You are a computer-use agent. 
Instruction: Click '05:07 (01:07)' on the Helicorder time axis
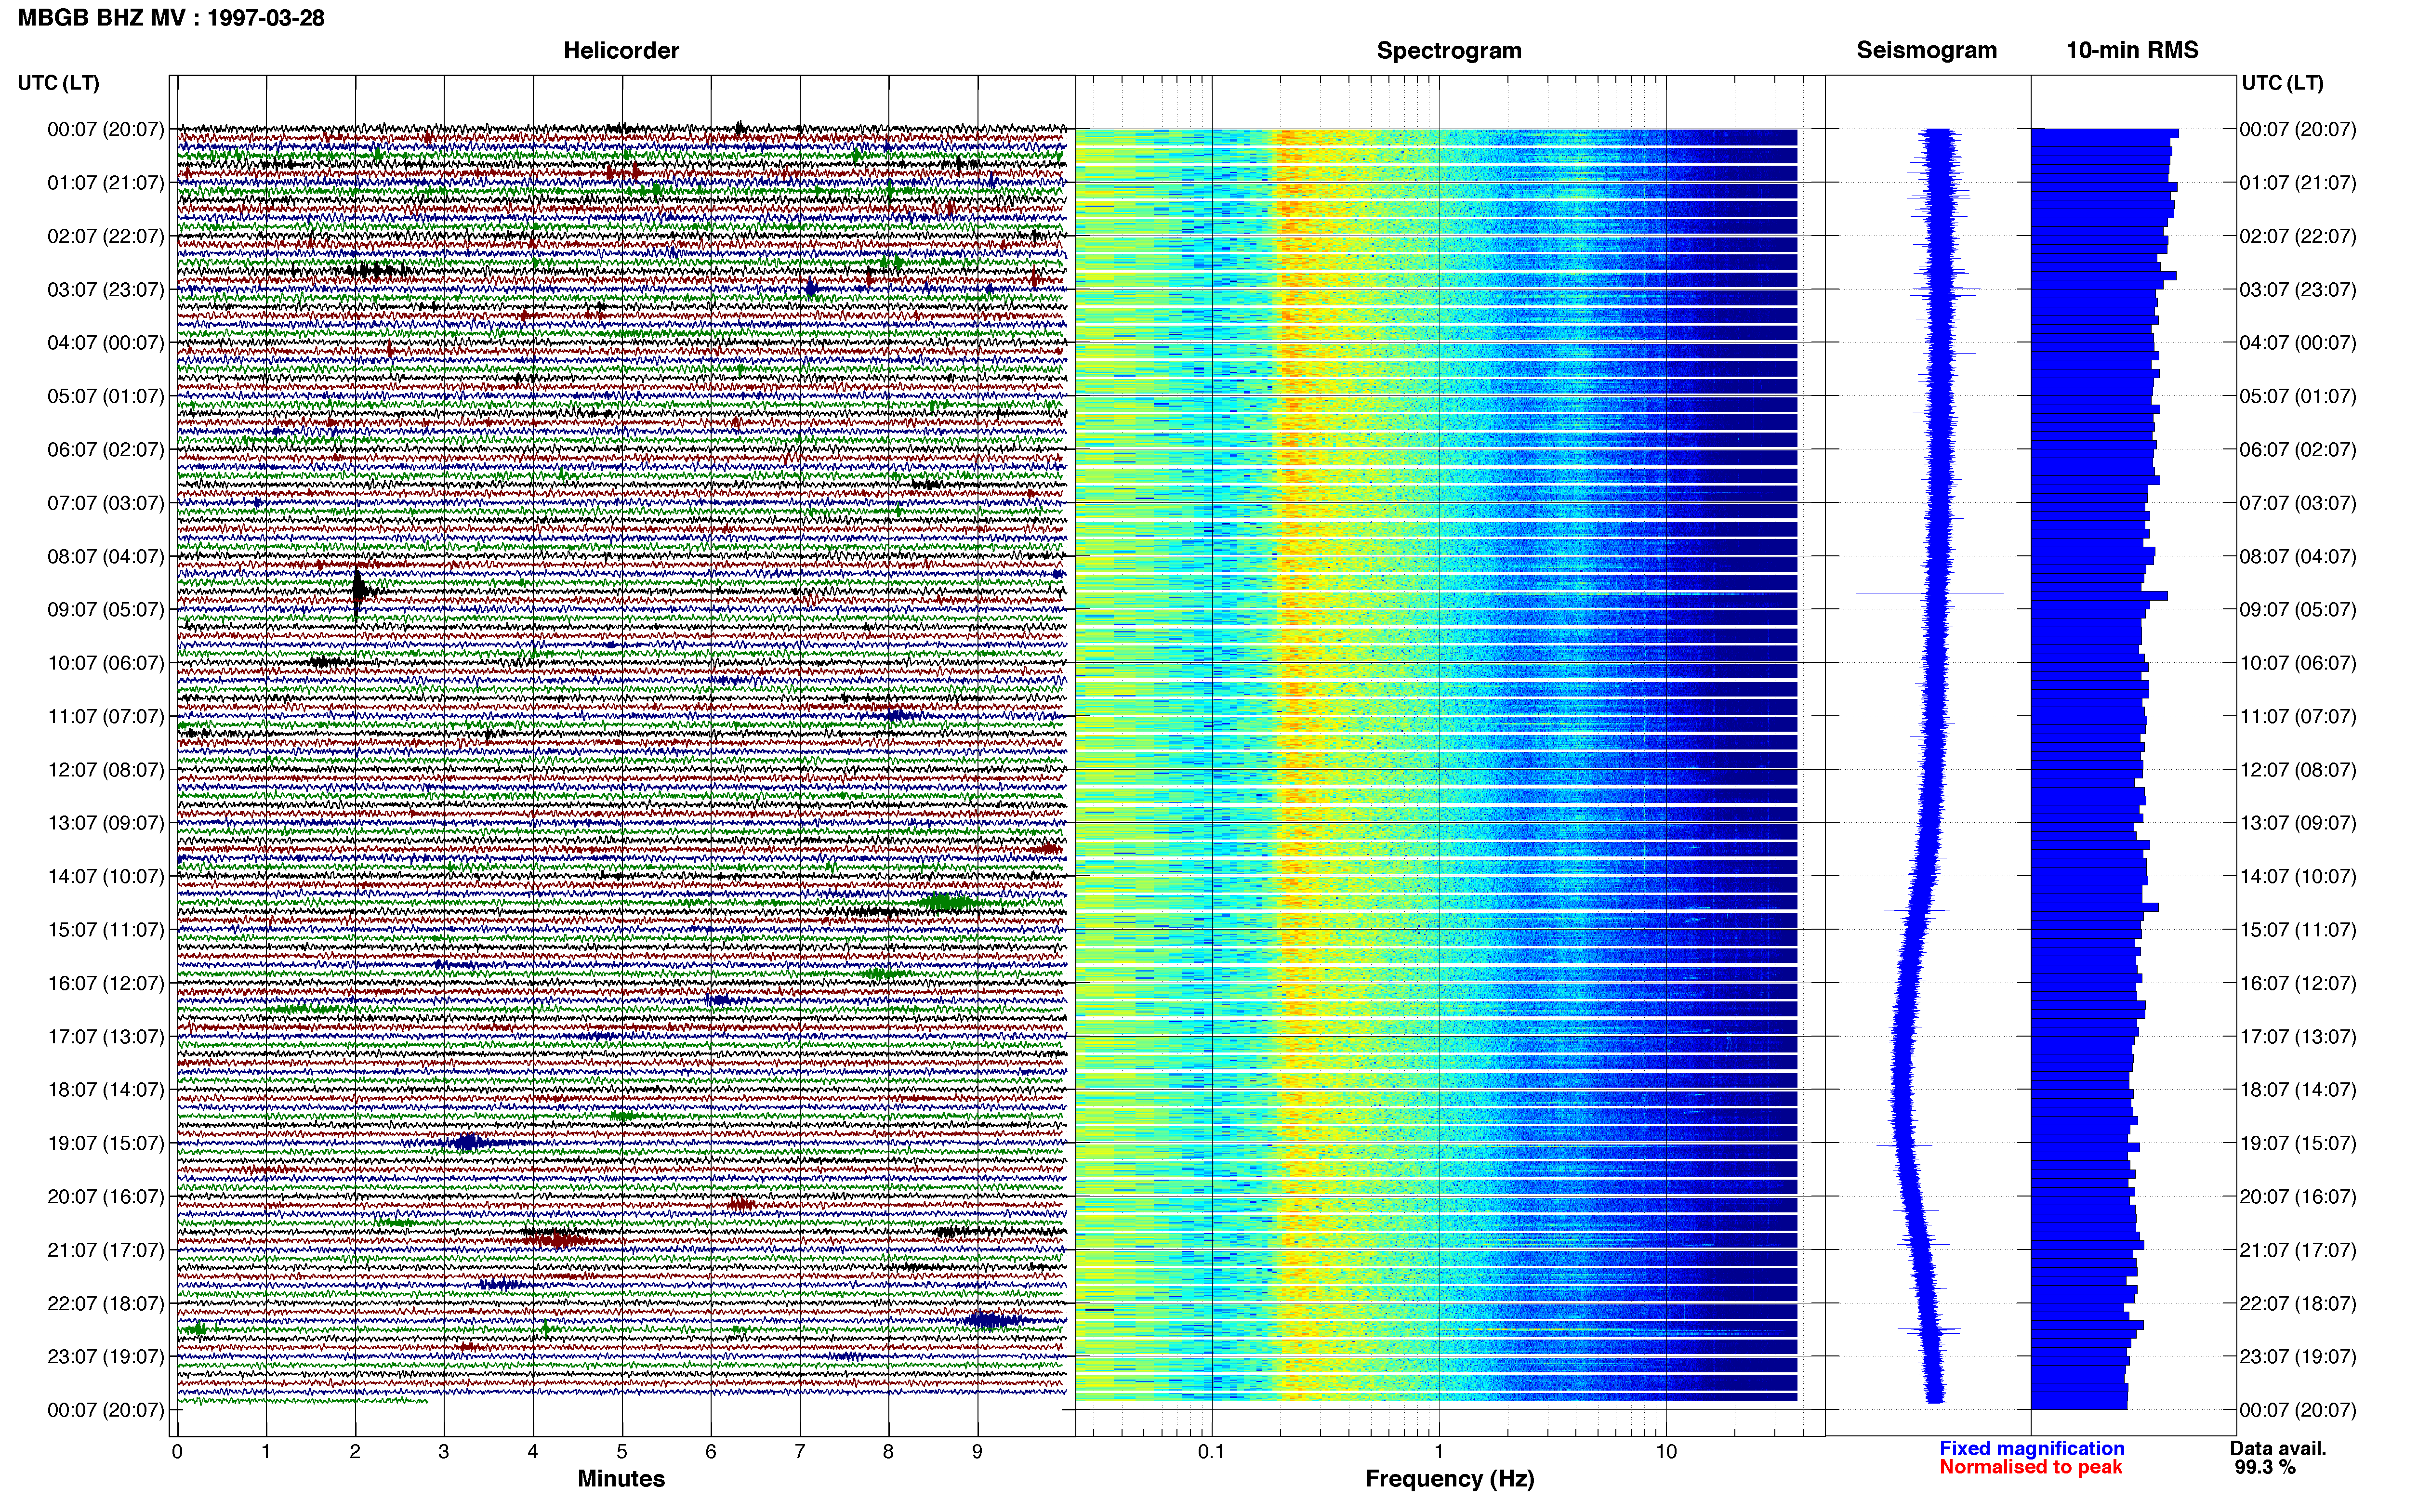point(105,396)
